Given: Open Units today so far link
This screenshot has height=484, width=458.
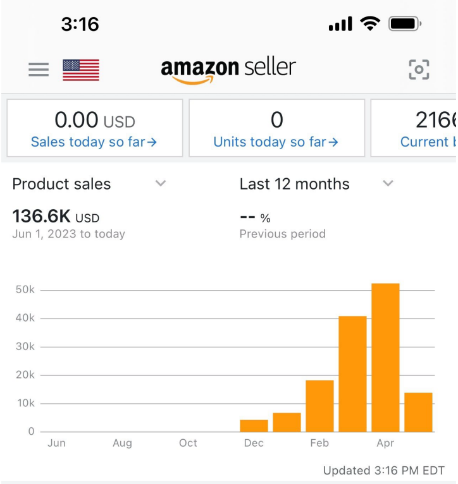Looking at the screenshot, I should coord(276,142).
